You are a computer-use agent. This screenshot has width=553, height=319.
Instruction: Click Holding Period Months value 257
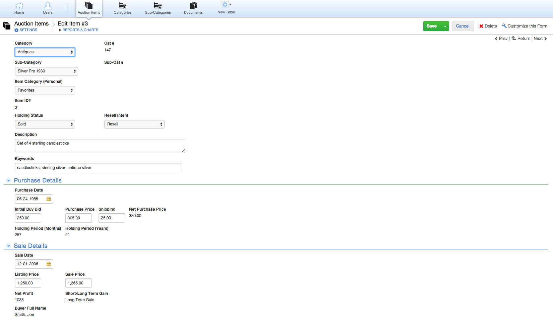click(18, 235)
